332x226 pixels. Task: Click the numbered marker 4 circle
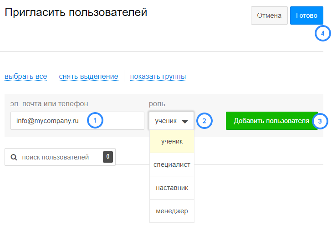pyautogui.click(x=323, y=33)
